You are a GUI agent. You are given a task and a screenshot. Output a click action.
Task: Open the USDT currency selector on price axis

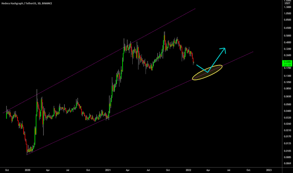click(287, 3)
